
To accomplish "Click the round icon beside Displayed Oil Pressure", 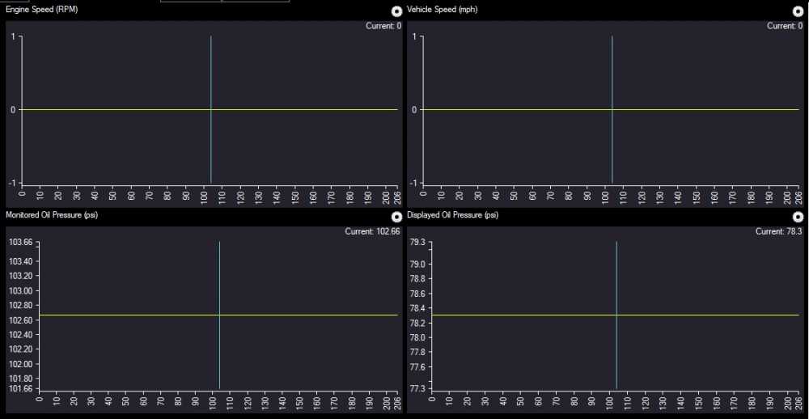I will coord(798,217).
